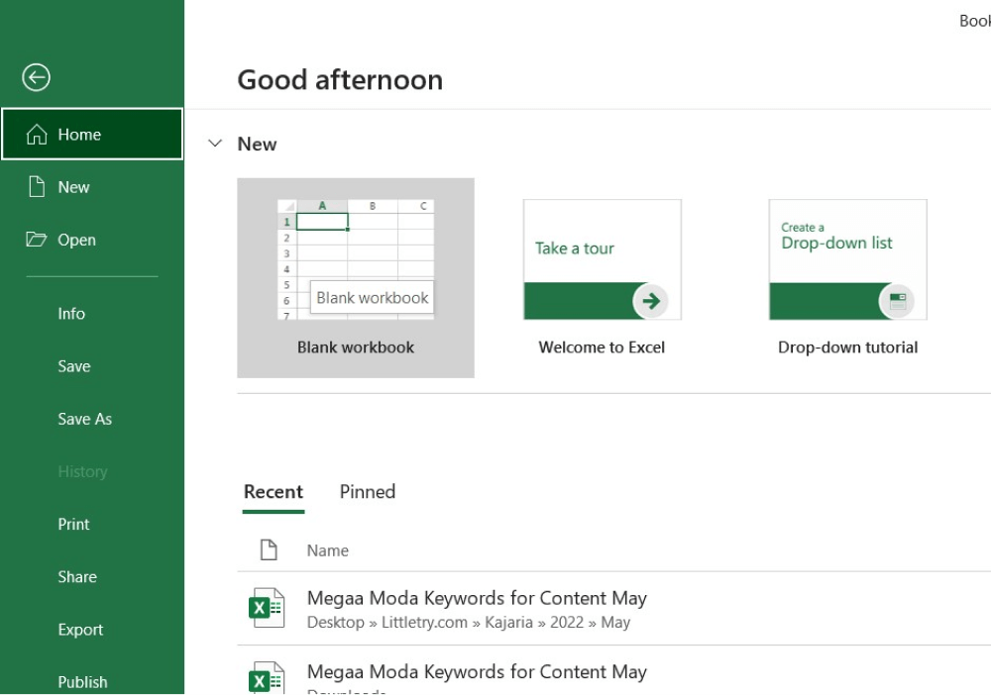Click the New document page icon
The width and height of the screenshot is (991, 695).
tap(37, 187)
